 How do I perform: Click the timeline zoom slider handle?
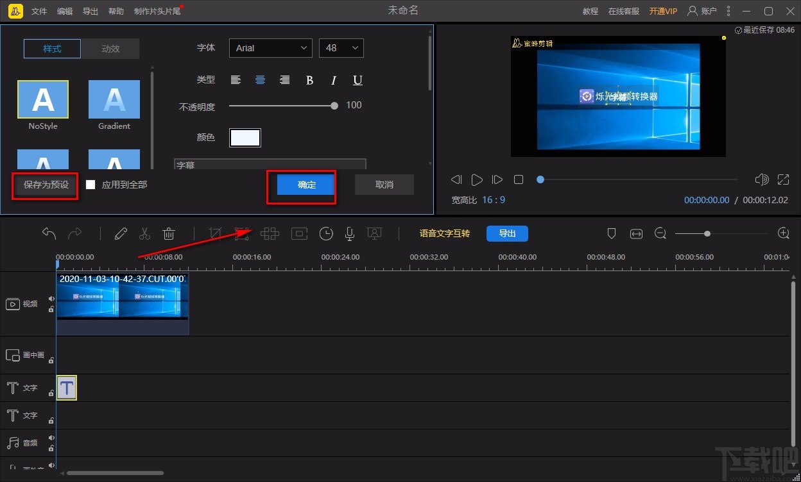coord(707,234)
